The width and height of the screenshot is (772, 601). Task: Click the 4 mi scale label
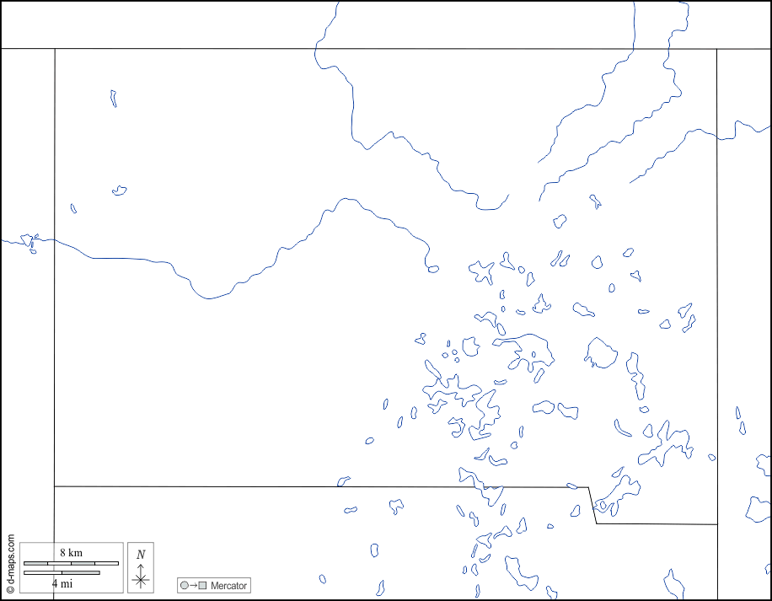pos(62,584)
